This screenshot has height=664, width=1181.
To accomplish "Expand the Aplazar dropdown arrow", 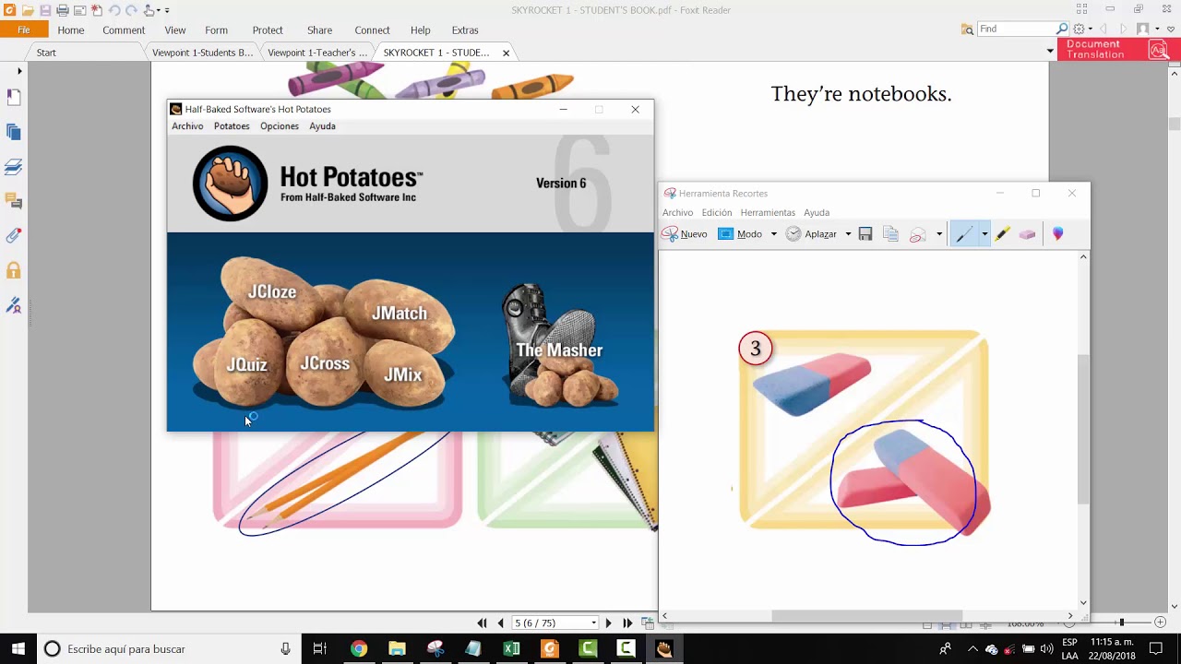I will click(848, 234).
